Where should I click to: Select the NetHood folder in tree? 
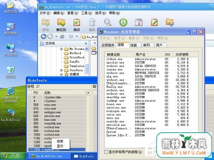click(x=73, y=53)
